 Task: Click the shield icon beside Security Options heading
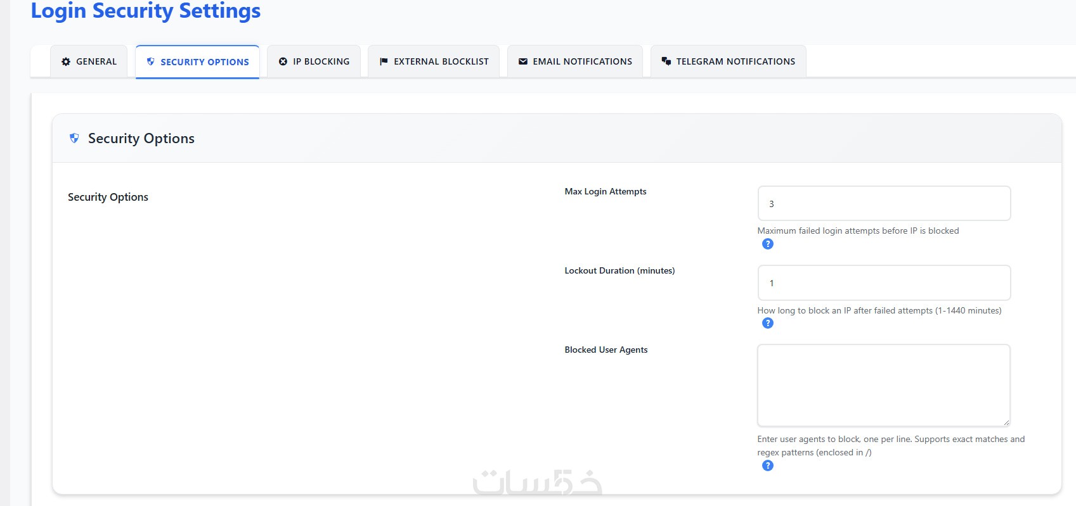[74, 138]
